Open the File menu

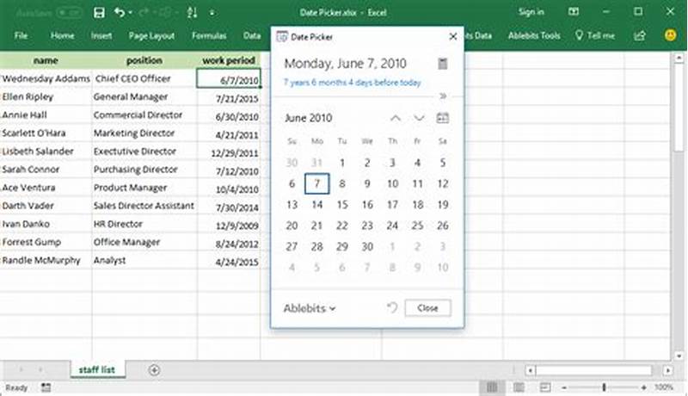pos(21,35)
